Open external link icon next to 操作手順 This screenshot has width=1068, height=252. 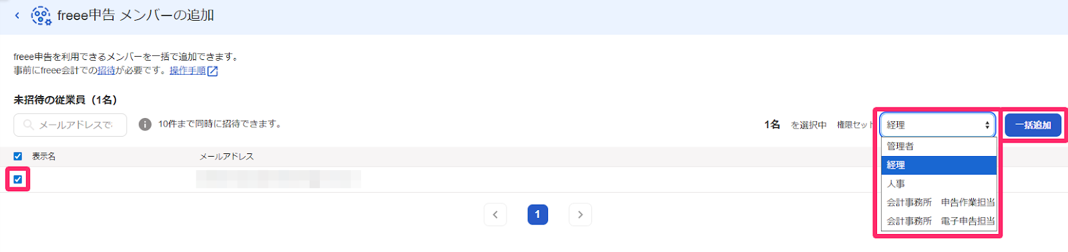point(213,71)
